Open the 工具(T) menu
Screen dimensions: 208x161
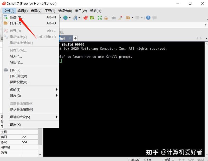(50, 11)
